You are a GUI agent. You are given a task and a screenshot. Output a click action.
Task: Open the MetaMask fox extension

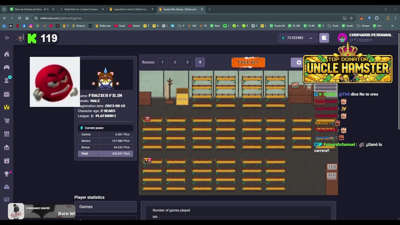[x=362, y=18]
